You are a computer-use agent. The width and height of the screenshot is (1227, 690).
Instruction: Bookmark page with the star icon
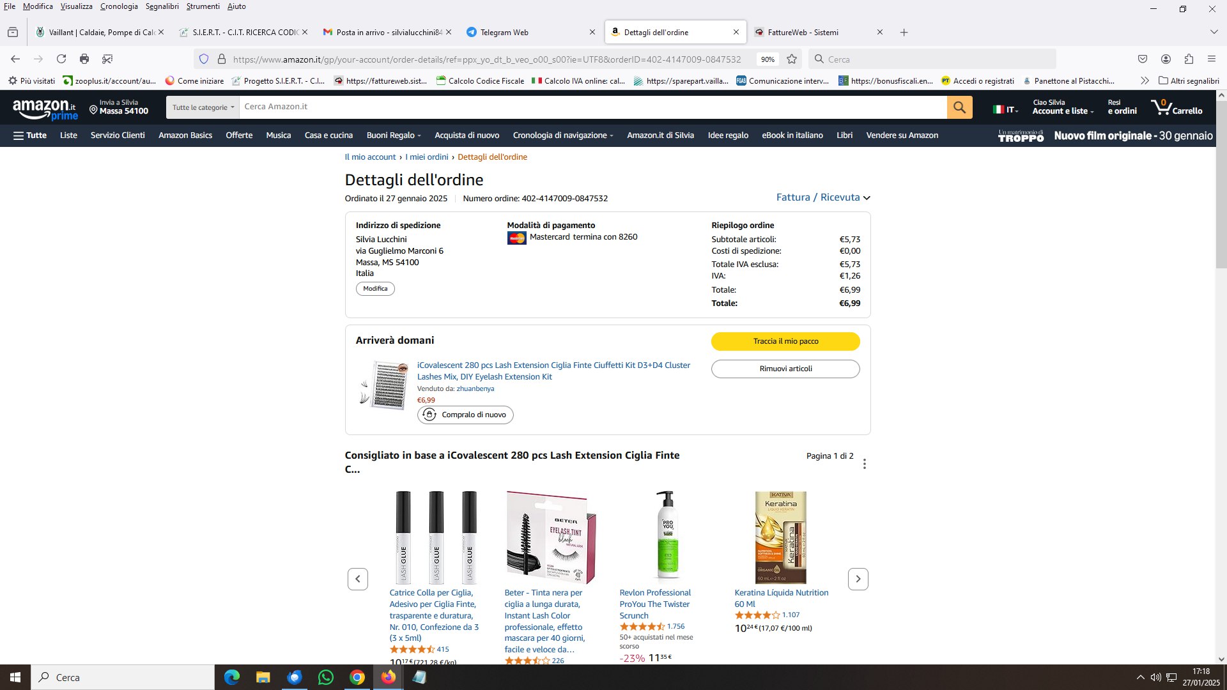coord(792,59)
